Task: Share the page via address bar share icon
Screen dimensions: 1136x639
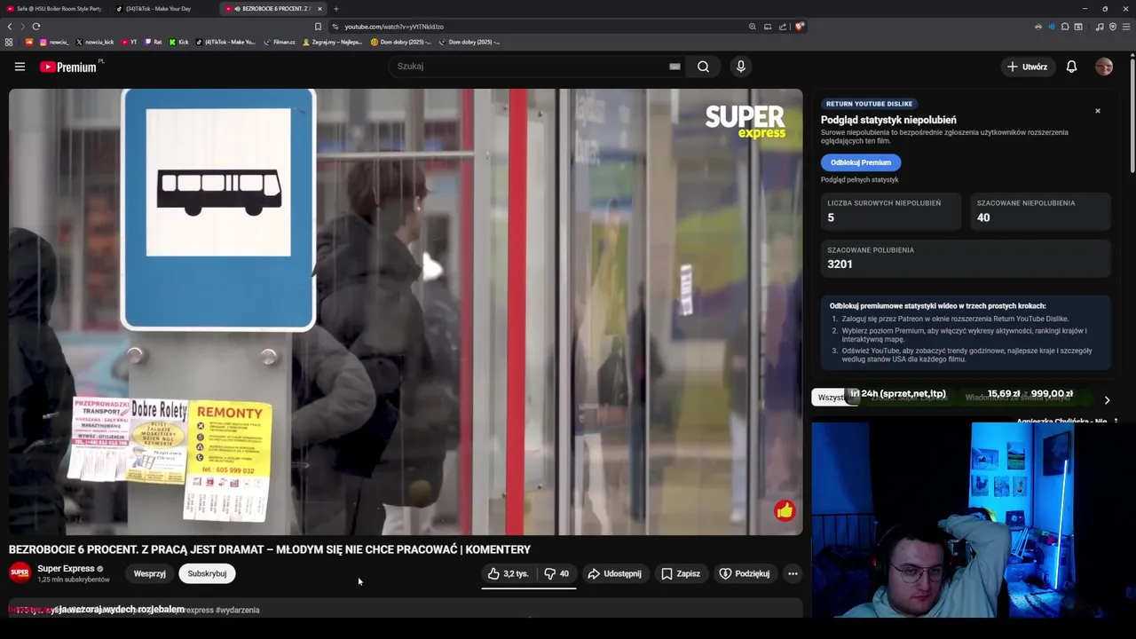Action: click(783, 27)
